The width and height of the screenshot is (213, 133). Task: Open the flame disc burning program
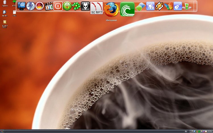pos(39,6)
